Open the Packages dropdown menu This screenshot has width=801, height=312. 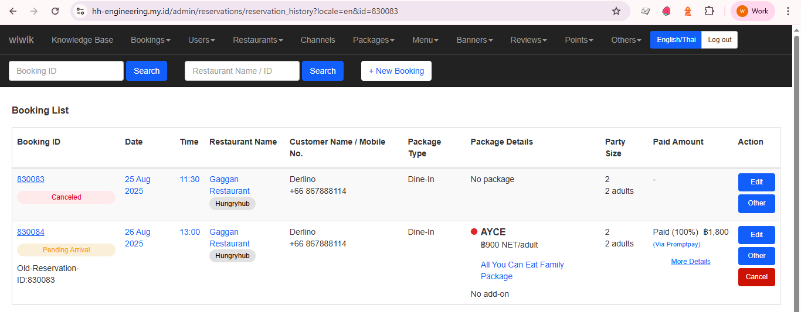[x=373, y=40]
